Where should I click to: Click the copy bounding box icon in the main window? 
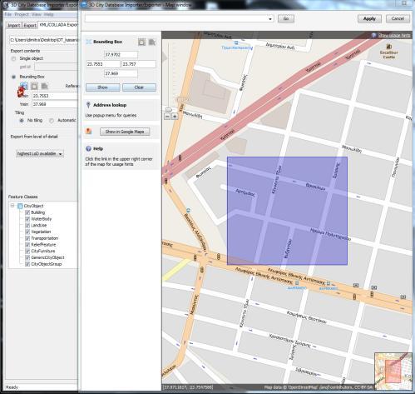coord(34,86)
